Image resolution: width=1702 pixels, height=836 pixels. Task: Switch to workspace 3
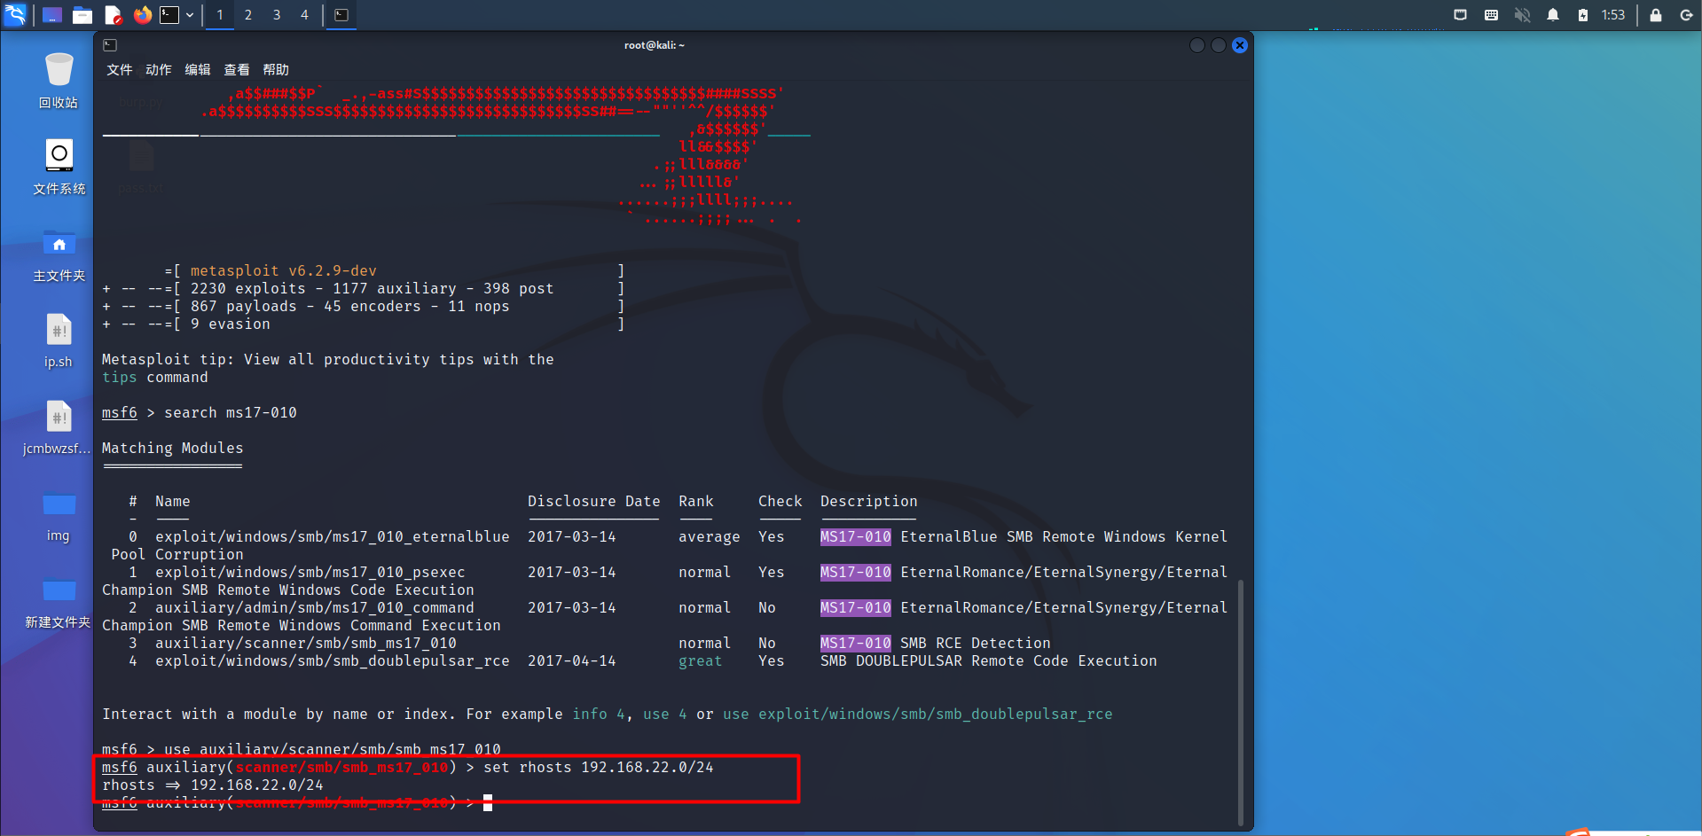[x=277, y=15]
